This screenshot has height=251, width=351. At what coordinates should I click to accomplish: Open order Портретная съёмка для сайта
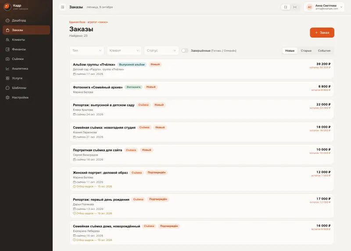(202, 154)
